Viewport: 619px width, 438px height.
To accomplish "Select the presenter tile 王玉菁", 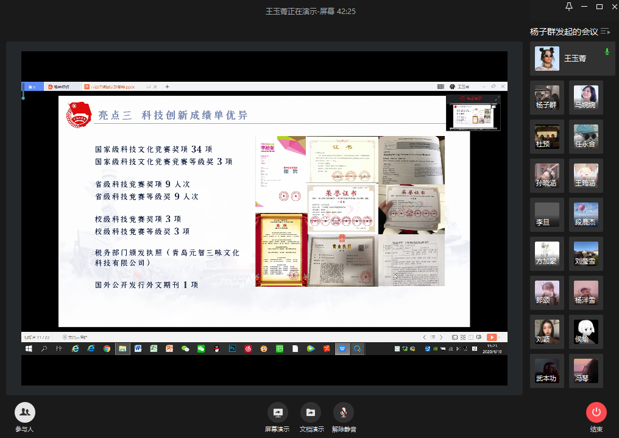I will pyautogui.click(x=568, y=59).
